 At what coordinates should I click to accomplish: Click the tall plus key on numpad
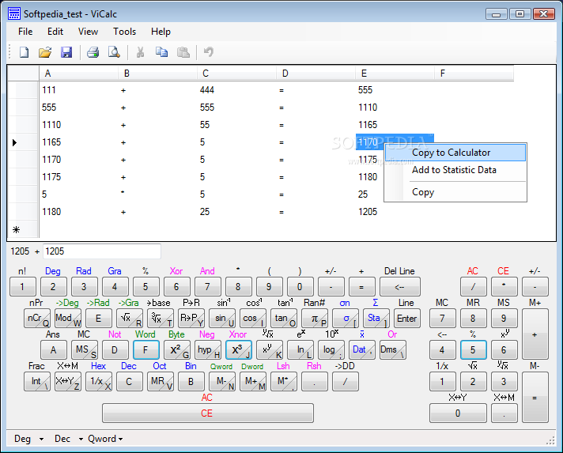[x=535, y=334]
